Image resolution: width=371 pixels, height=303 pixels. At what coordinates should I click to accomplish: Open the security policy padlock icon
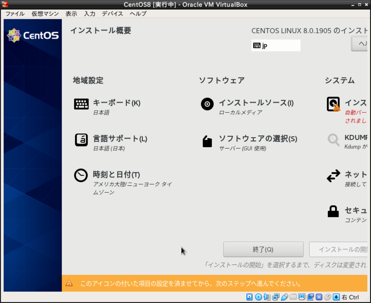(333, 211)
